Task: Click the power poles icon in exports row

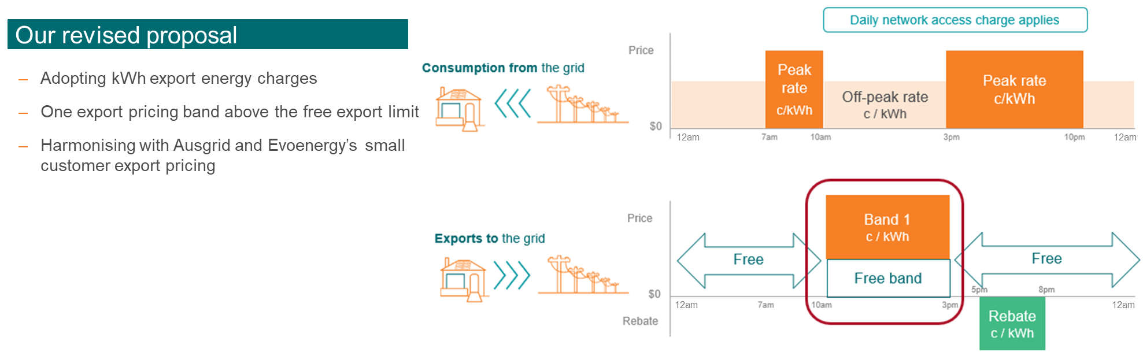Action: coord(583,275)
